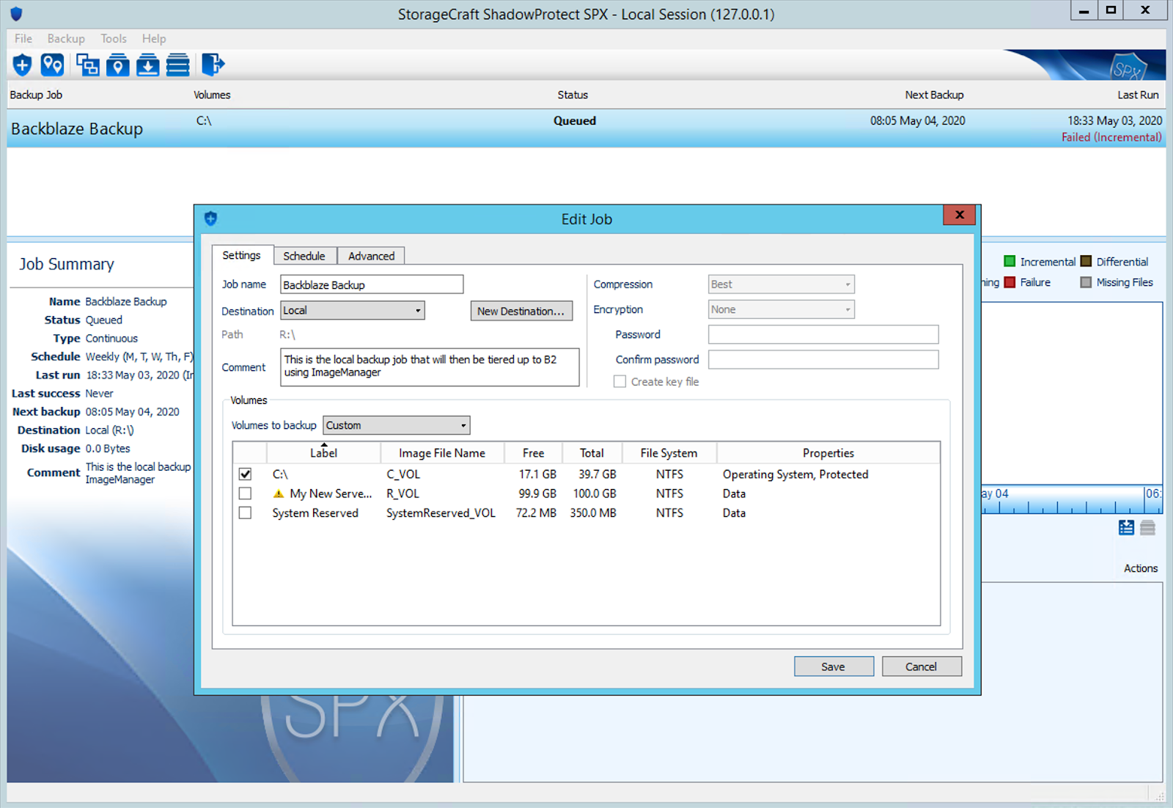Open the Backup menu

(x=66, y=38)
